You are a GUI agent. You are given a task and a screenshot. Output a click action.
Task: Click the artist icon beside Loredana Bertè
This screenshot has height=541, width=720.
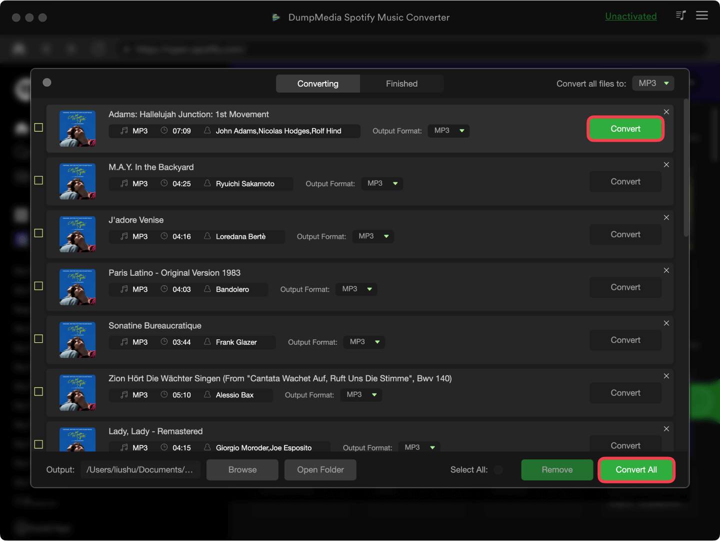click(207, 236)
